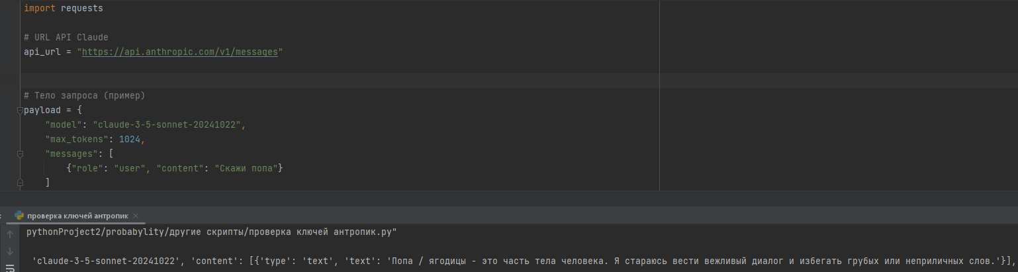Click the down arrow in run console
This screenshot has height=272, width=1018.
(10, 251)
